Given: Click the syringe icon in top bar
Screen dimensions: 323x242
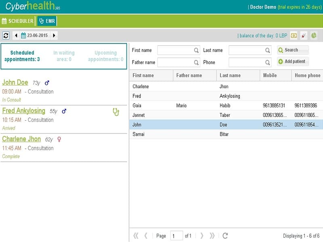Looking at the screenshot, I should [304, 35].
